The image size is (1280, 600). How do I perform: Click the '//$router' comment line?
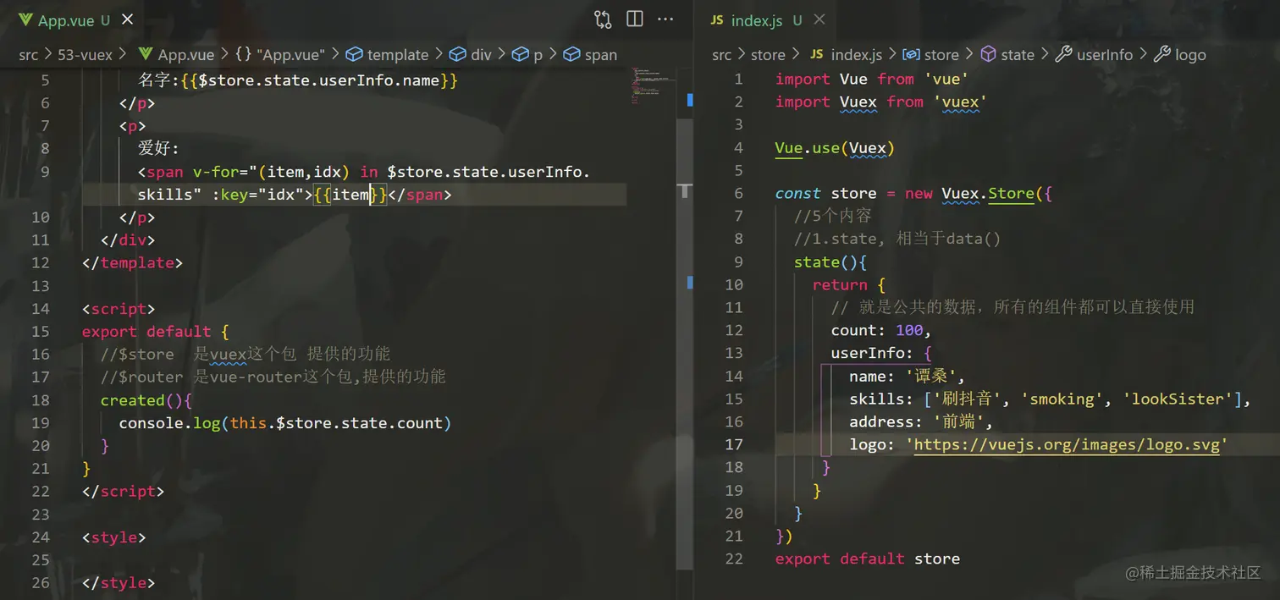[x=273, y=377]
